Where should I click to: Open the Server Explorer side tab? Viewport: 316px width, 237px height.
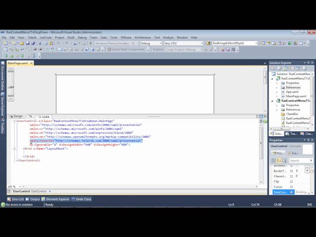pyautogui.click(x=2, y=104)
